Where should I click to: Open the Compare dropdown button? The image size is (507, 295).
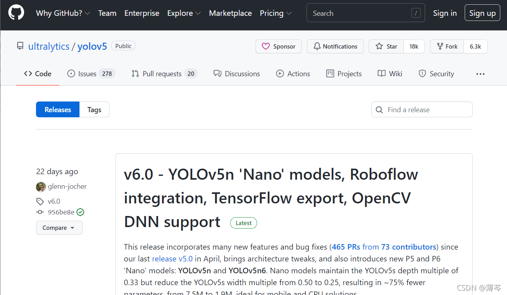(x=59, y=228)
